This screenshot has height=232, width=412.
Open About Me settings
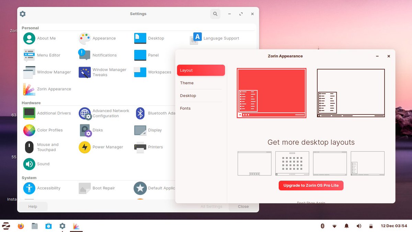39,38
